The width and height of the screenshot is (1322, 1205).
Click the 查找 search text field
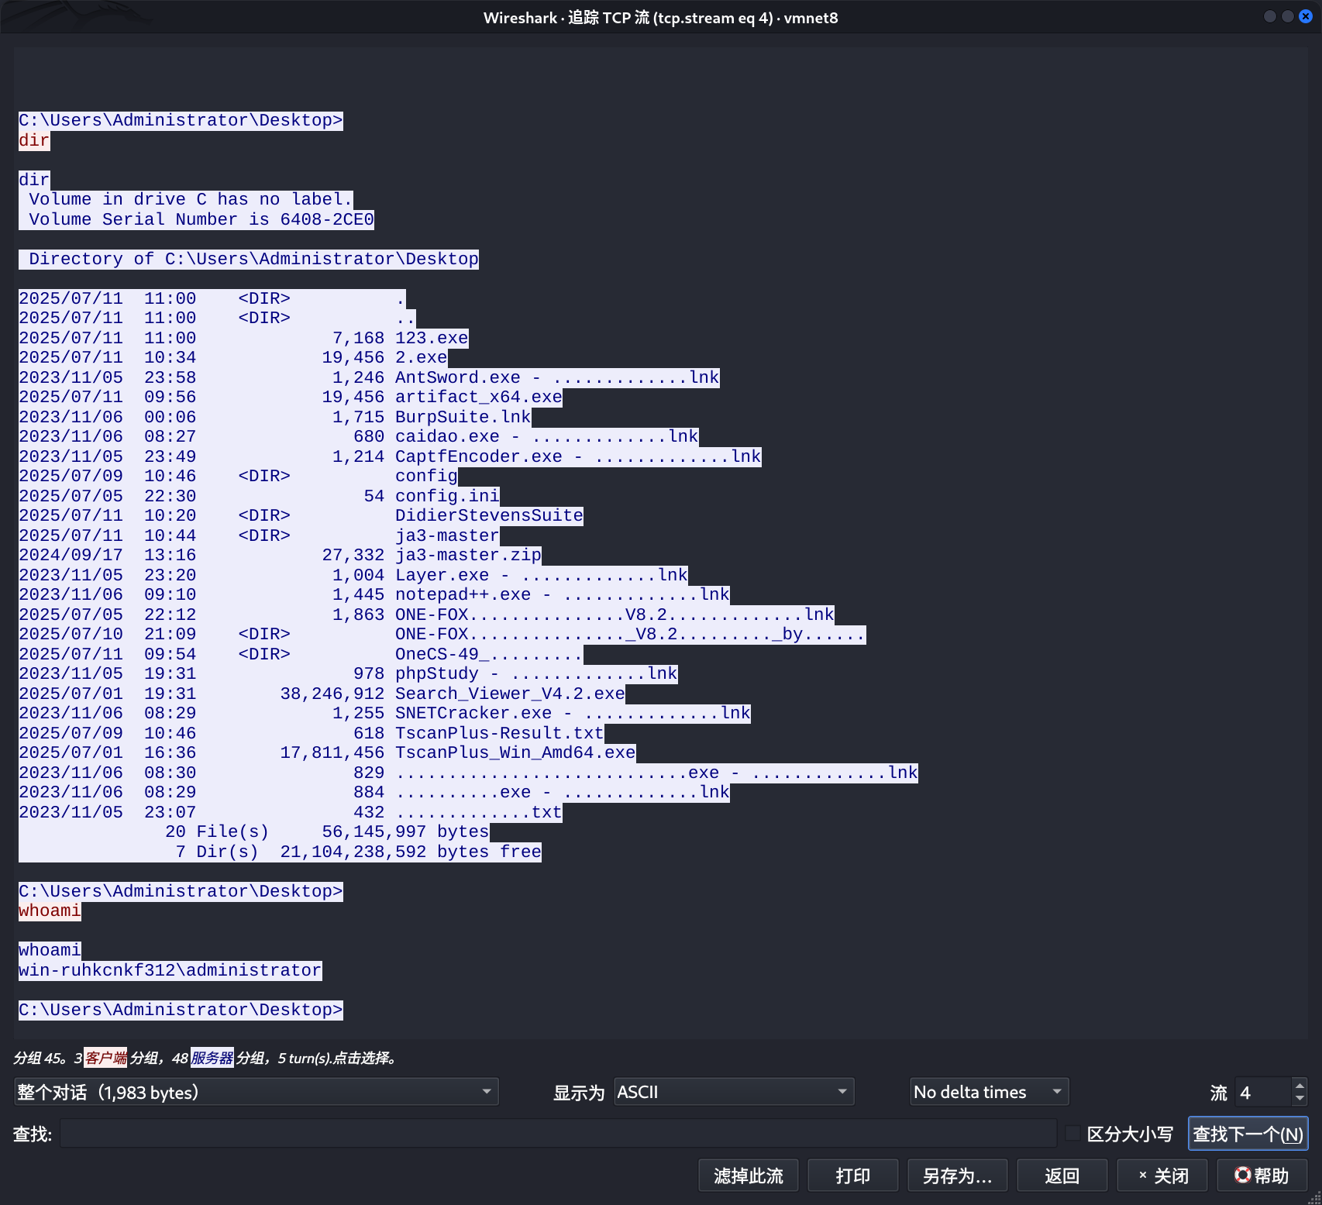(558, 1134)
